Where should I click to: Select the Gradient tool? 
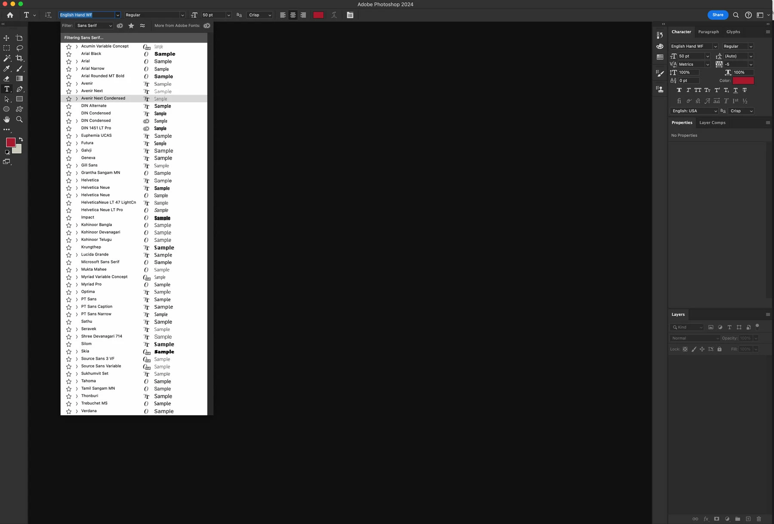pos(19,79)
